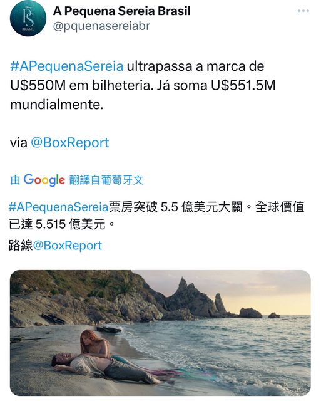Open the beach scene photo attachment
Screen dimensions: 321x401
click(160, 333)
